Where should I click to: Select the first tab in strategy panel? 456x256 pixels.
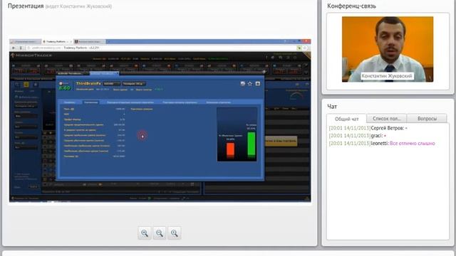[70, 102]
